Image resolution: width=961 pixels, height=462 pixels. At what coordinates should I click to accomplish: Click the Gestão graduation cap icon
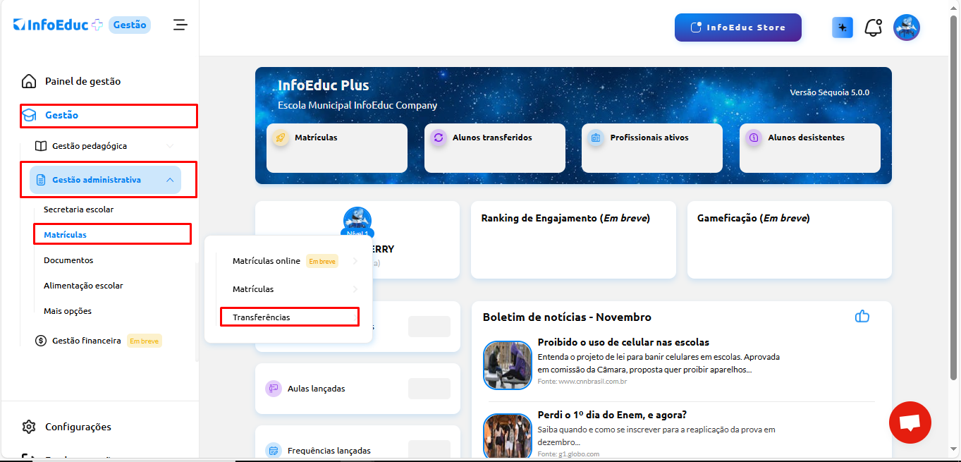(x=29, y=115)
